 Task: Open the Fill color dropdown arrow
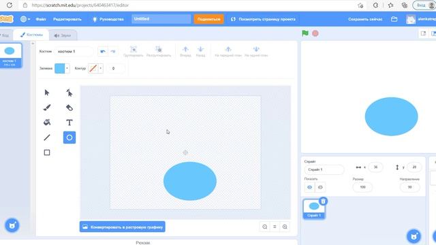click(67, 68)
